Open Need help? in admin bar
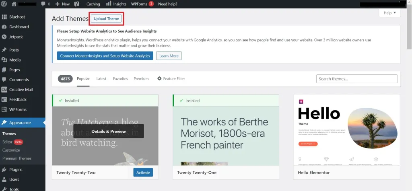Image resolution: width=412 pixels, height=191 pixels. 168,4
